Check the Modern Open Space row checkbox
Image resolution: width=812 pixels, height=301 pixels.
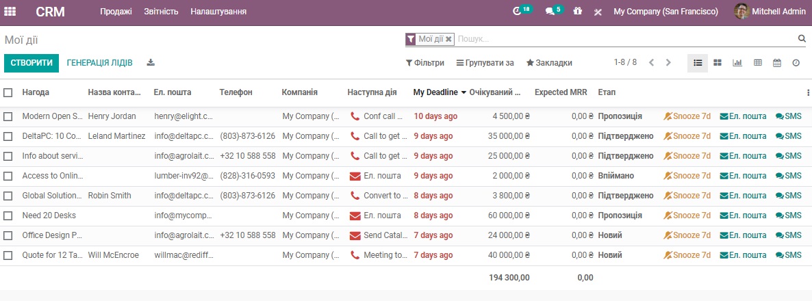(x=8, y=116)
